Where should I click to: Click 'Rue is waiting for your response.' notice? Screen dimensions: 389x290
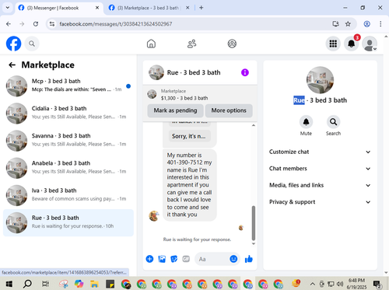tap(197, 239)
